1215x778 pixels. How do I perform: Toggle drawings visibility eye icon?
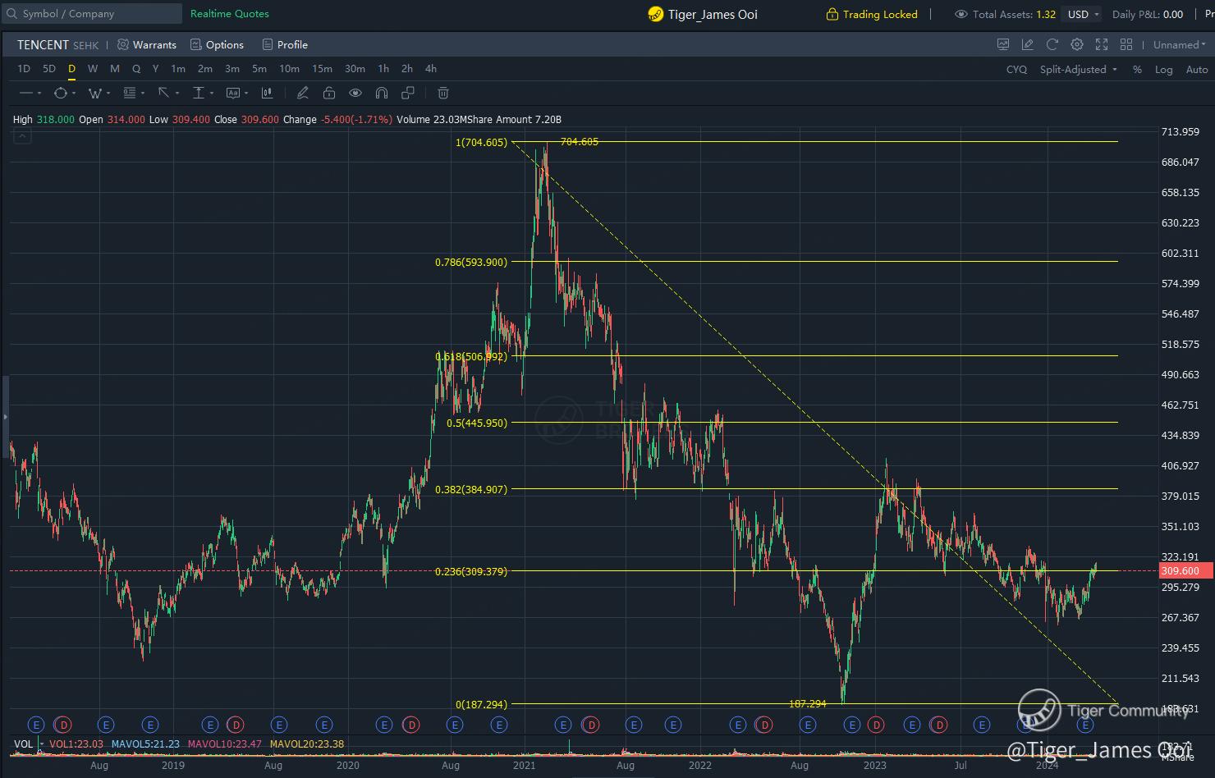[x=355, y=94]
